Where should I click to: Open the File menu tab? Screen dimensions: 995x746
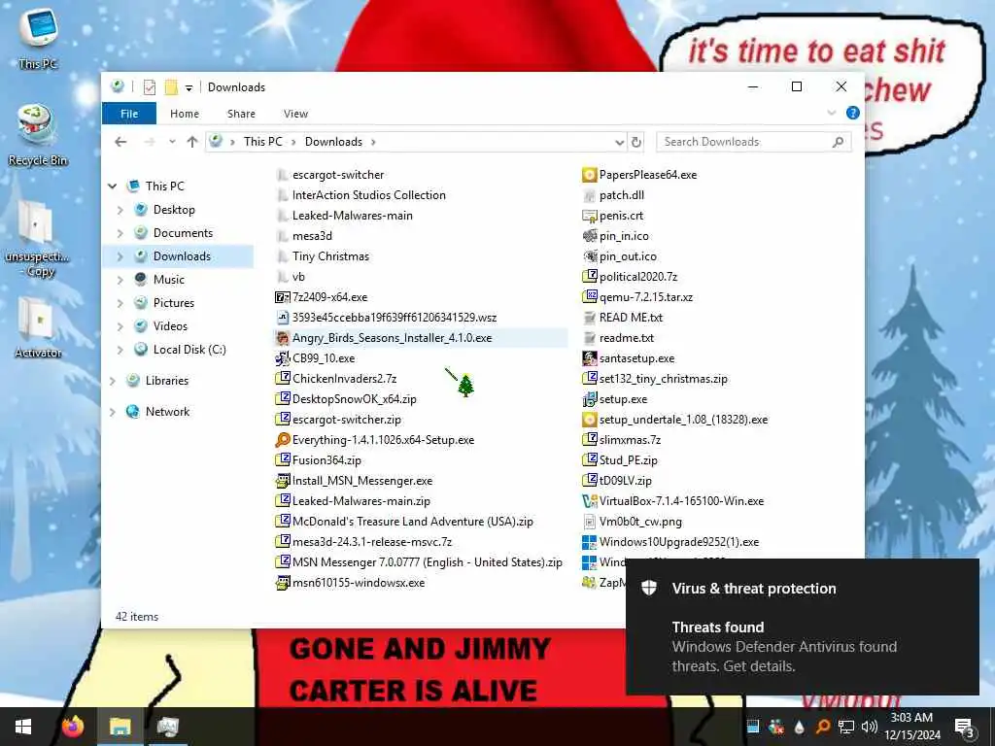pos(129,114)
